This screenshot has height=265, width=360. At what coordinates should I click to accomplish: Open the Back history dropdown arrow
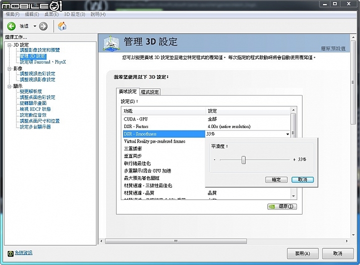click(x=34, y=26)
